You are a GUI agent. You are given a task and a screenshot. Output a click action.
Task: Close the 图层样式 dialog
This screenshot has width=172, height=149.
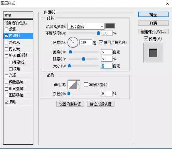(167, 3)
